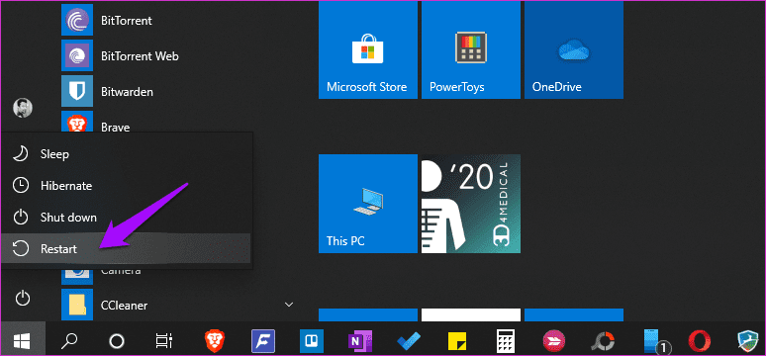Choose Shut down from power menu
This screenshot has width=766, height=356.
pyautogui.click(x=127, y=218)
